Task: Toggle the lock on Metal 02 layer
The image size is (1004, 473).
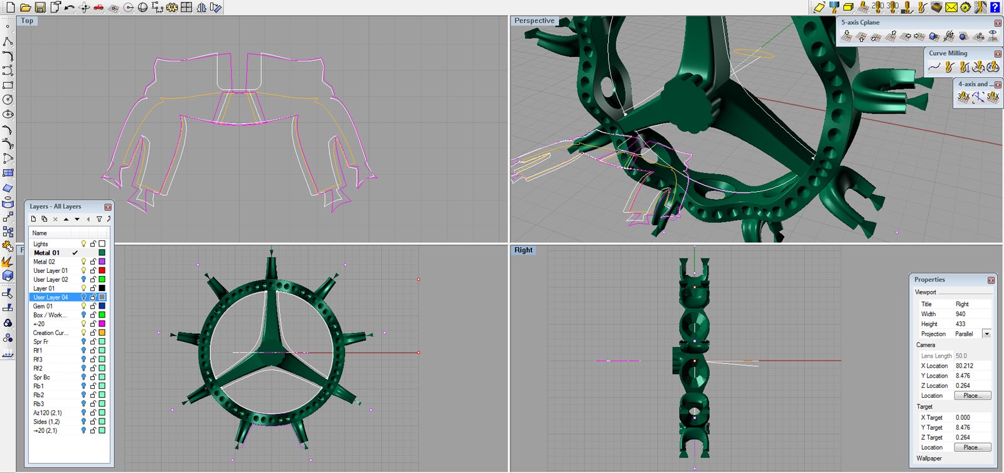Action: [93, 262]
